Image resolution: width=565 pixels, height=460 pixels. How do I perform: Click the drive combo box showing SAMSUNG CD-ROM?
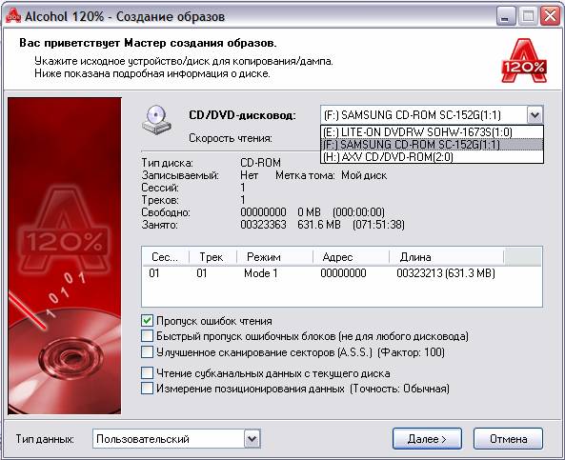click(432, 115)
